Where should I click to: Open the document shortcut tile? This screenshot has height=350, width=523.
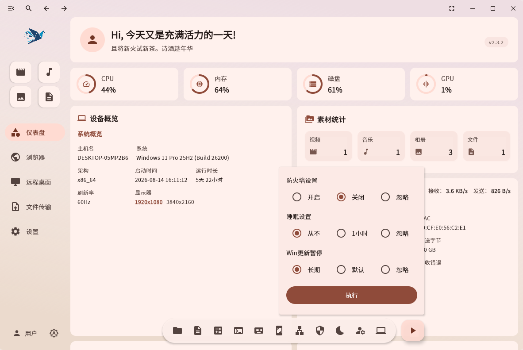[x=49, y=97]
